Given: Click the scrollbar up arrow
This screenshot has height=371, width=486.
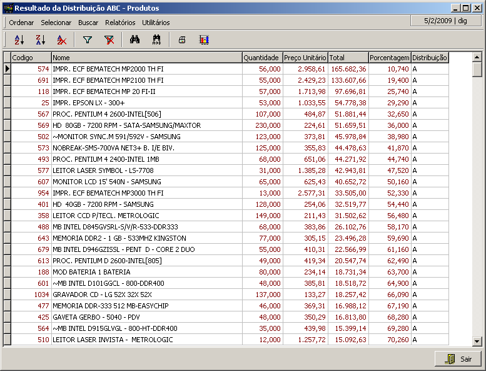Looking at the screenshot, I should 477,57.
